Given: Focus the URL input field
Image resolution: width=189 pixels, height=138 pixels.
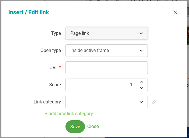Looking at the screenshot, I should 106,68.
